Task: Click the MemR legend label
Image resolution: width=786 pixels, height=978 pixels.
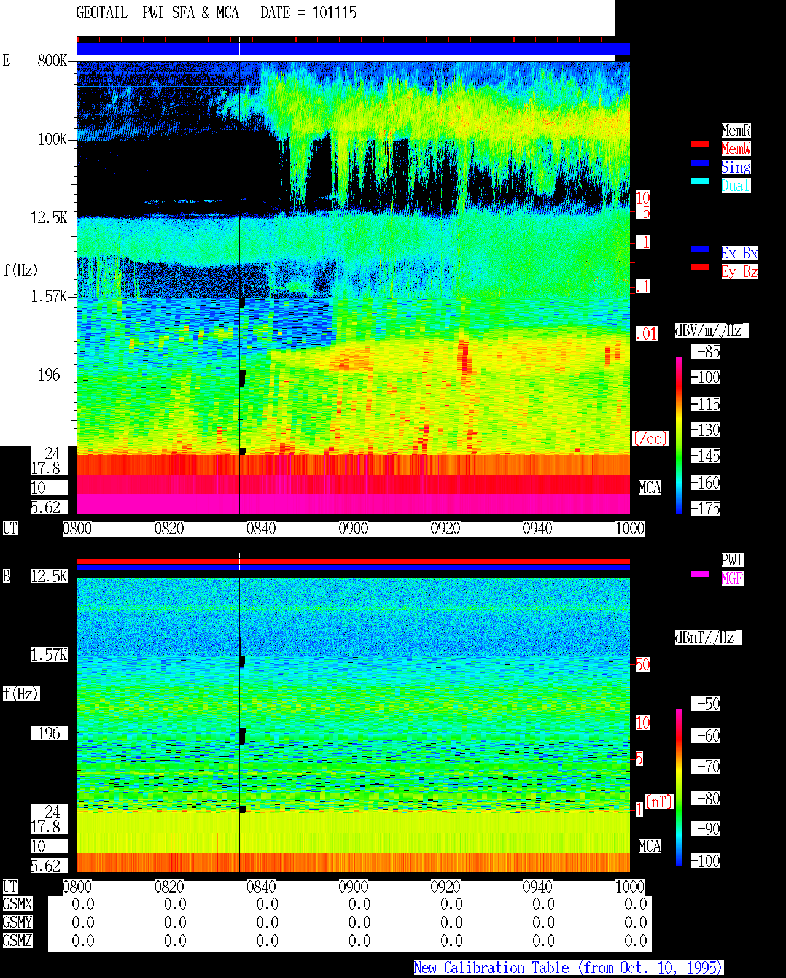Action: pyautogui.click(x=736, y=130)
